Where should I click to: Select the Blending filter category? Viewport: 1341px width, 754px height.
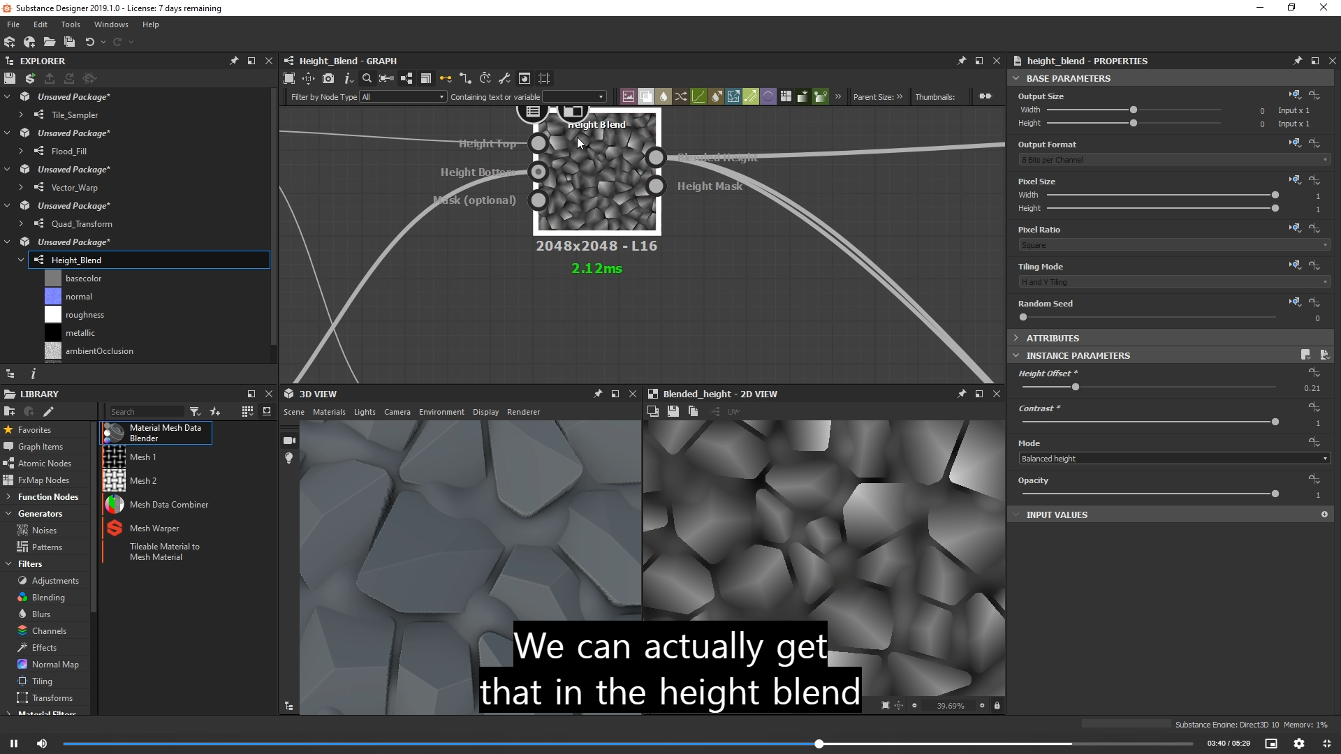click(48, 598)
